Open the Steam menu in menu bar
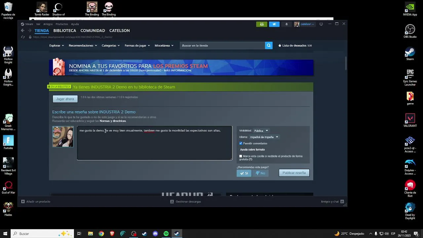The height and width of the screenshot is (238, 423). tap(27, 24)
